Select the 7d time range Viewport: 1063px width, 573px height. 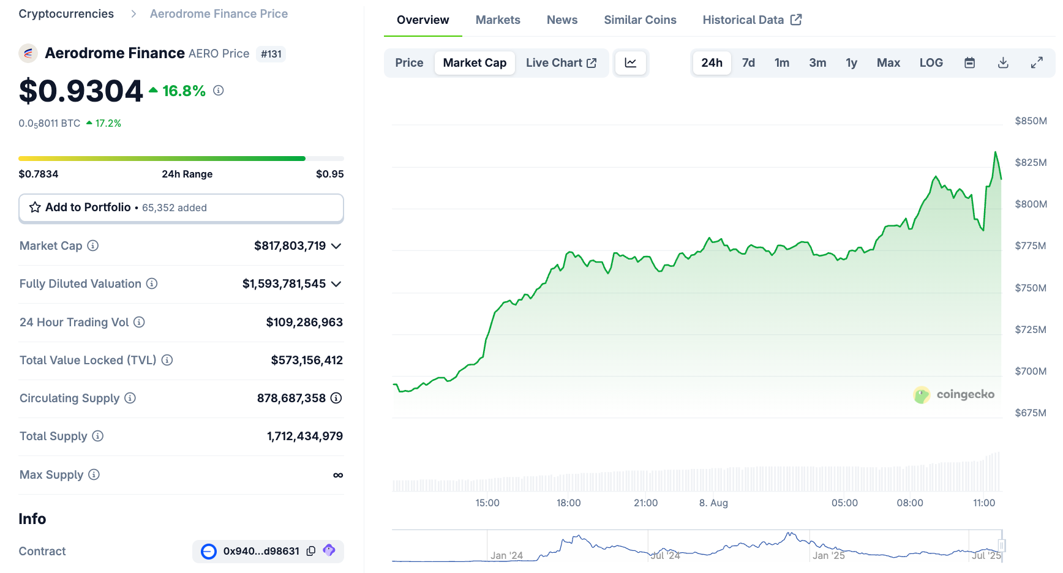[748, 62]
